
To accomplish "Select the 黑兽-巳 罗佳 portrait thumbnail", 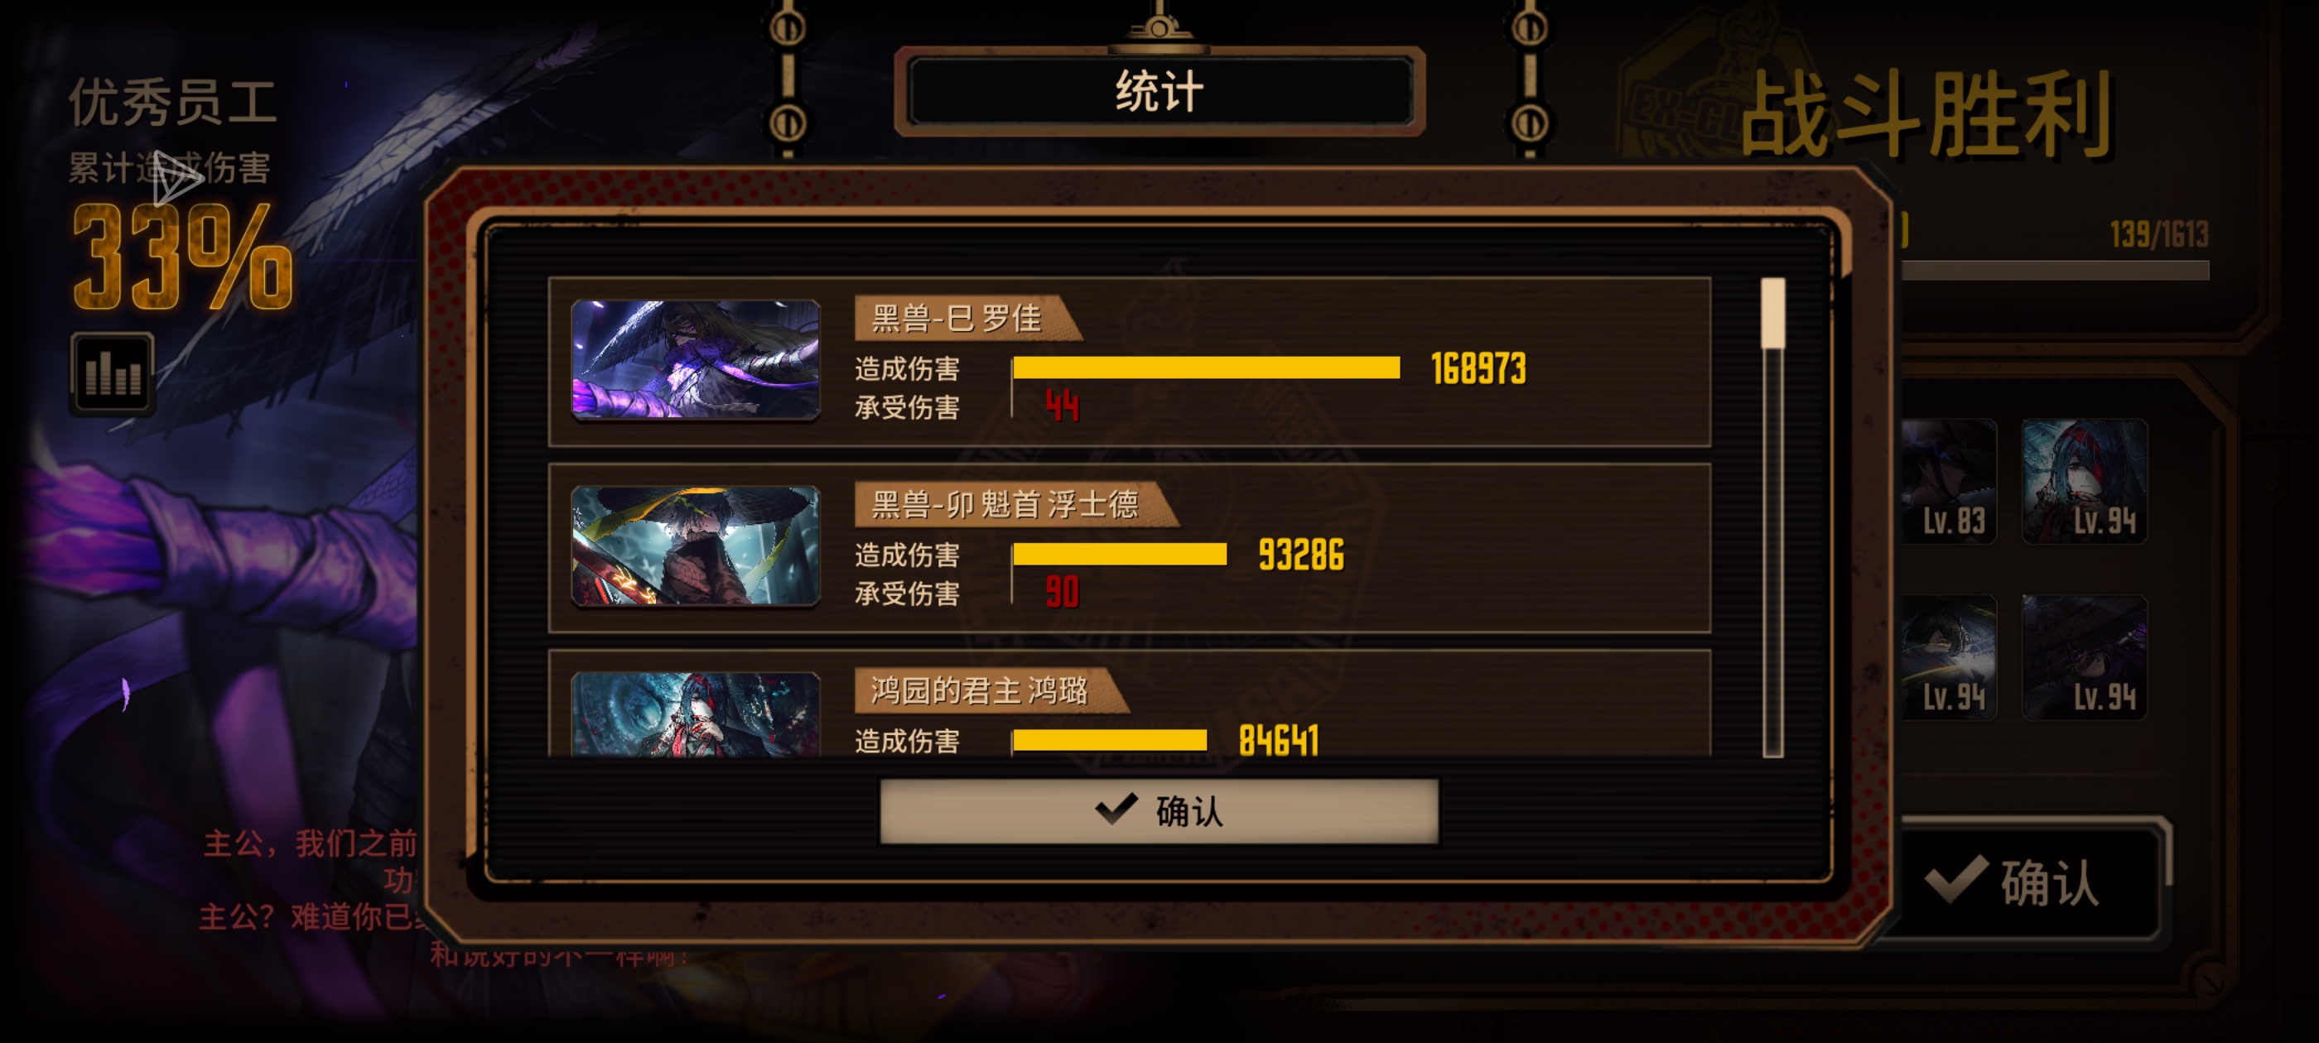I will point(695,360).
